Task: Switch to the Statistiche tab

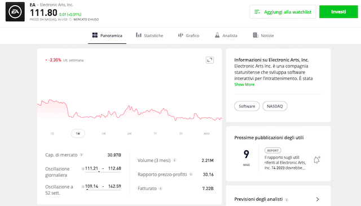Action: 149,35
